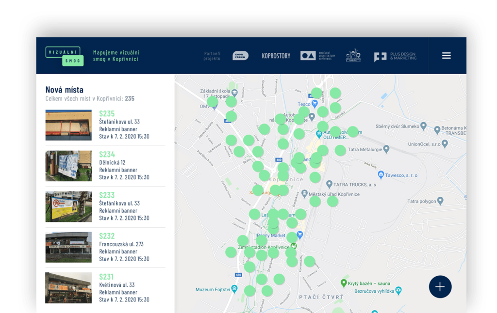Viewport: 497px width, 313px height.
Task: Click 'Květinová ul. 33' address text
Action: point(117,285)
